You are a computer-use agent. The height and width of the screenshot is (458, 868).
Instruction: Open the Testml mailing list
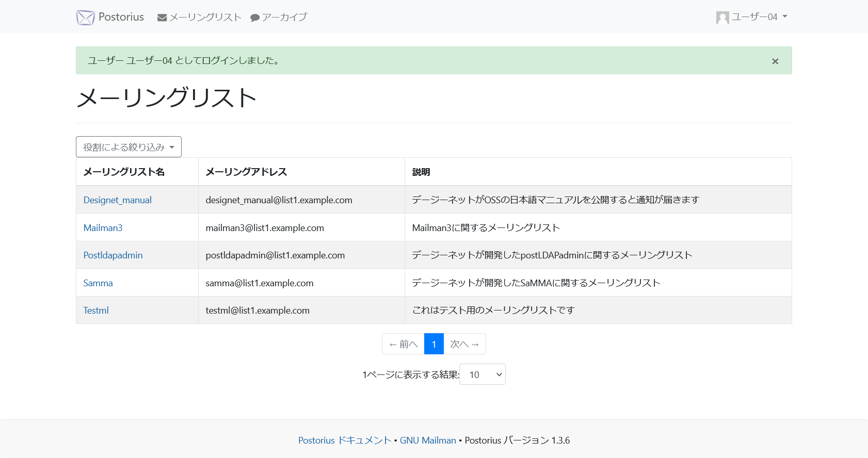coord(96,310)
